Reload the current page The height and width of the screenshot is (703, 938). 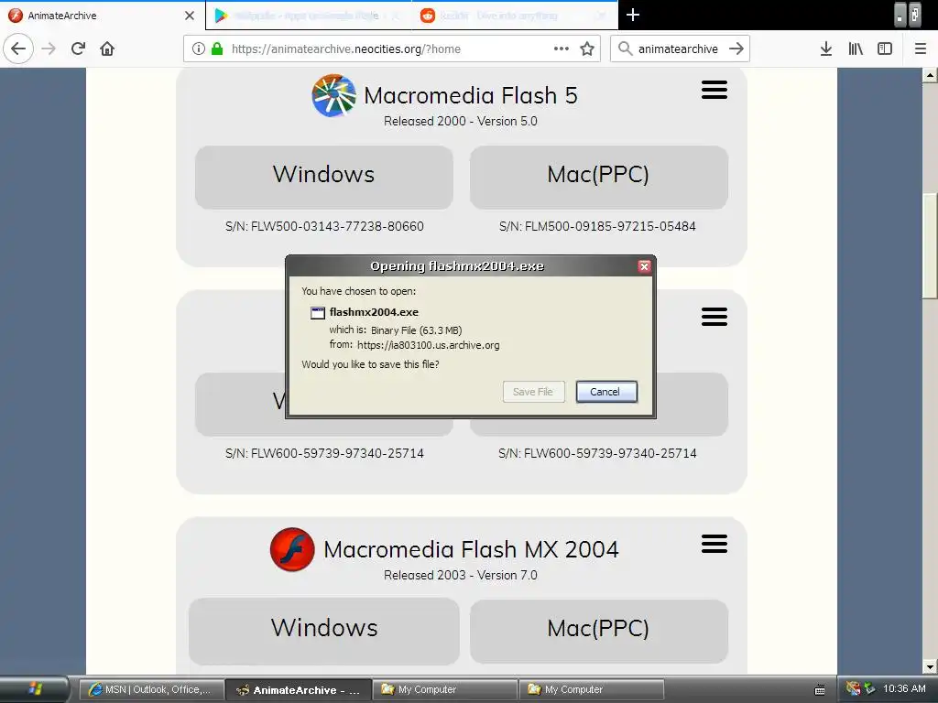click(78, 49)
